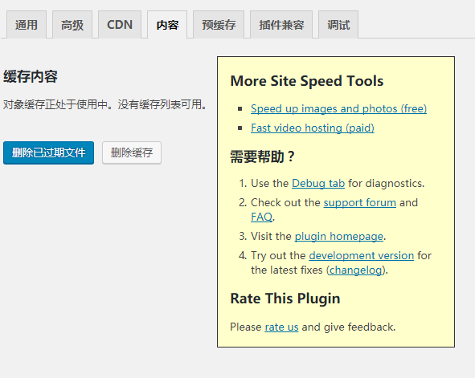
Task: Click the 需要帮助? heading
Action: (x=262, y=156)
